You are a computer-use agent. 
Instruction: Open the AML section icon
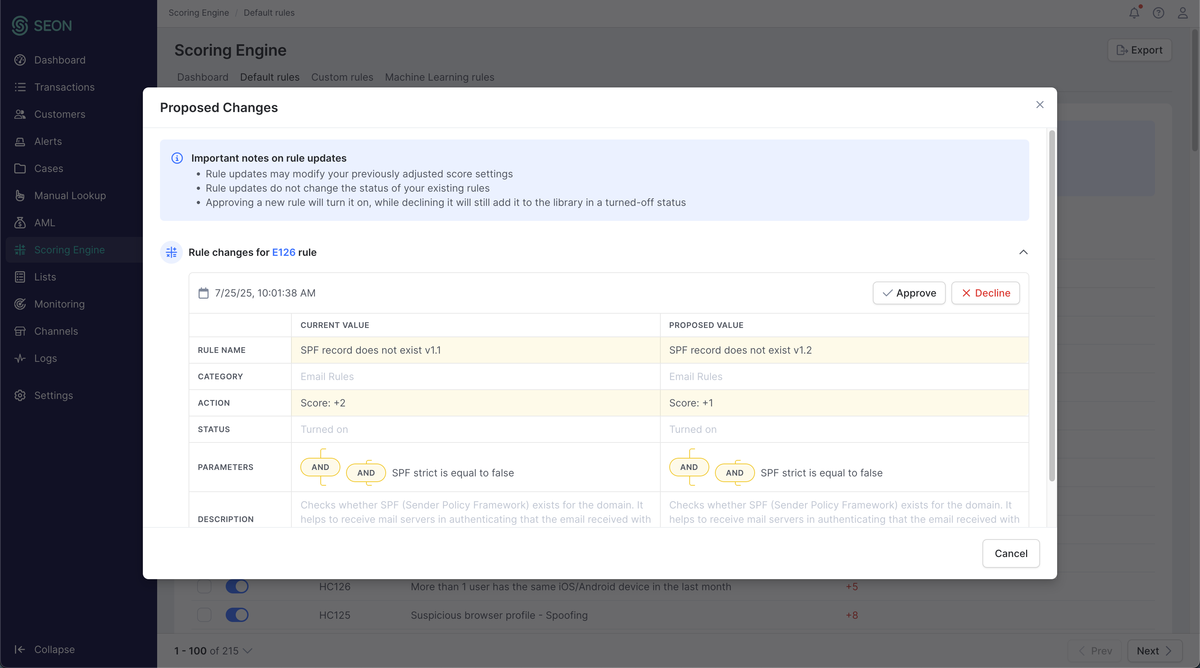[x=20, y=223]
